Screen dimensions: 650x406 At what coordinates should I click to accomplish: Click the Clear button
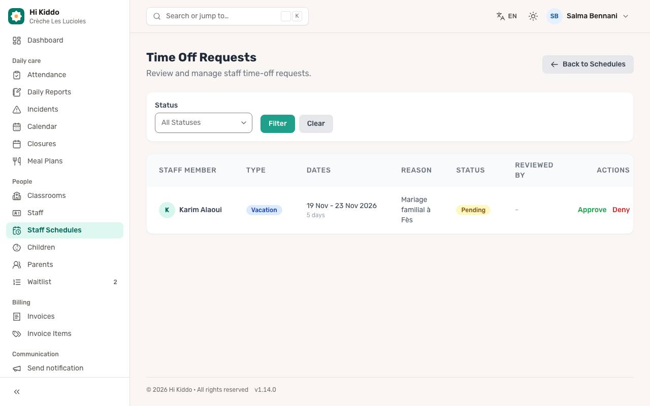click(x=316, y=124)
